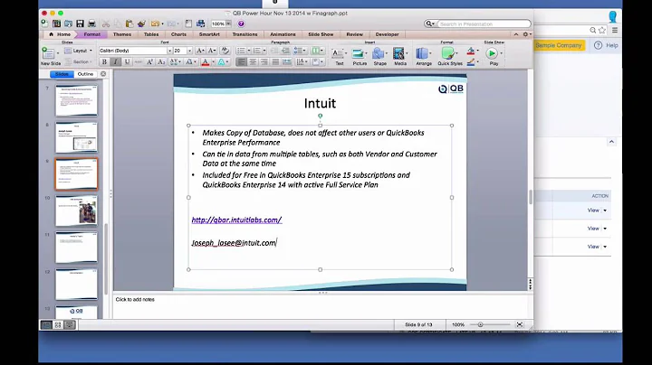Click the Normal view icon at bottom
652x365 pixels.
pos(46,324)
